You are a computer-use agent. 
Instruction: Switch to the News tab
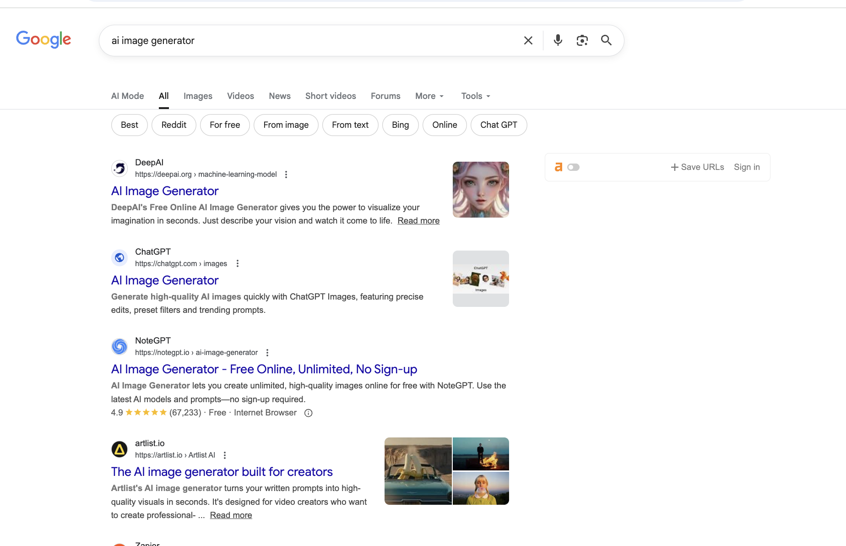tap(279, 96)
